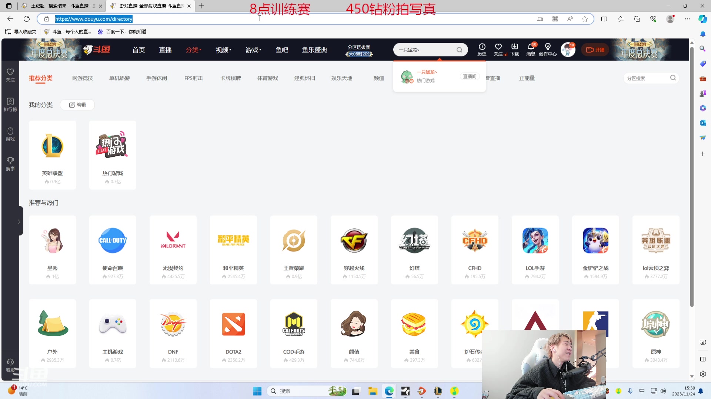This screenshot has height=399, width=711.
Task: Open the 百度一下 bookmark
Action: [122, 32]
